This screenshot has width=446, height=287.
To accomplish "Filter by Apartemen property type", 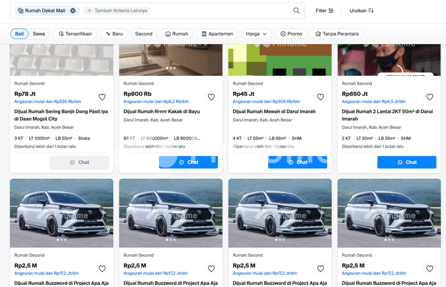I will (x=217, y=34).
